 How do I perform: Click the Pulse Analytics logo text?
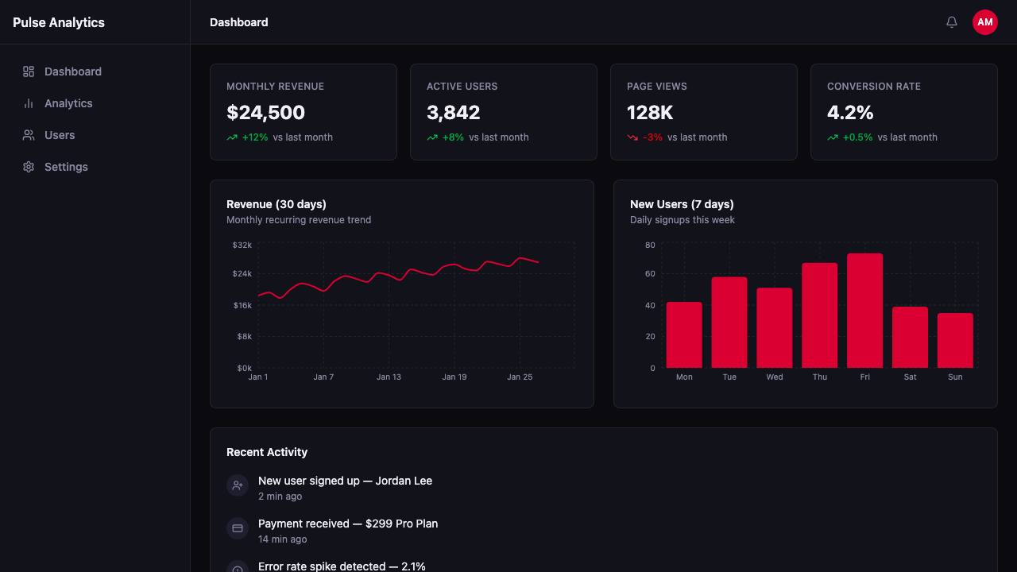tap(59, 22)
